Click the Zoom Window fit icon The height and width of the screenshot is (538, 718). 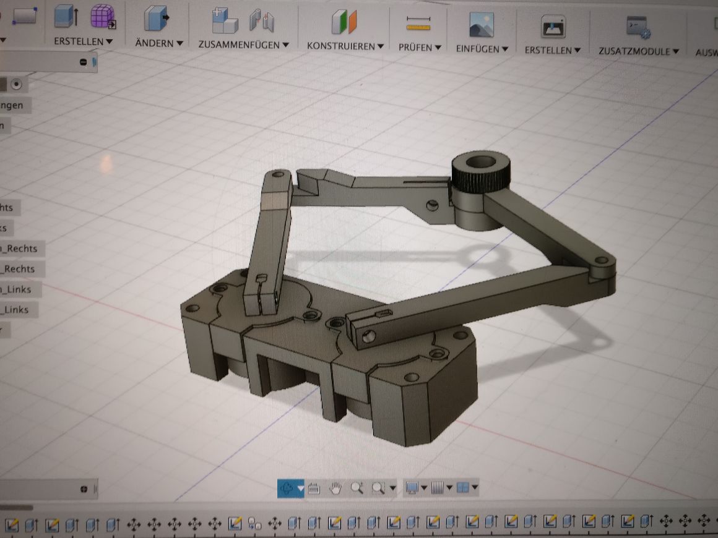[378, 488]
